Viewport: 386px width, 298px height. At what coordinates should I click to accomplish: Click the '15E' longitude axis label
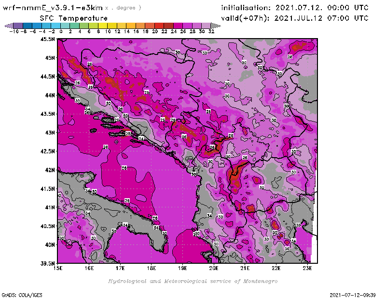coord(58,268)
